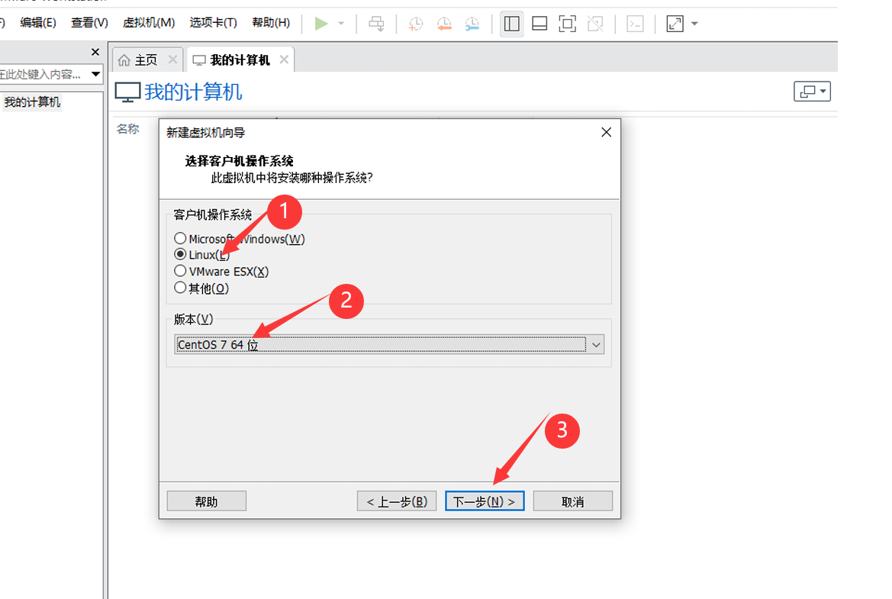The image size is (892, 599).
Task: Click the console view icon
Action: (x=635, y=24)
